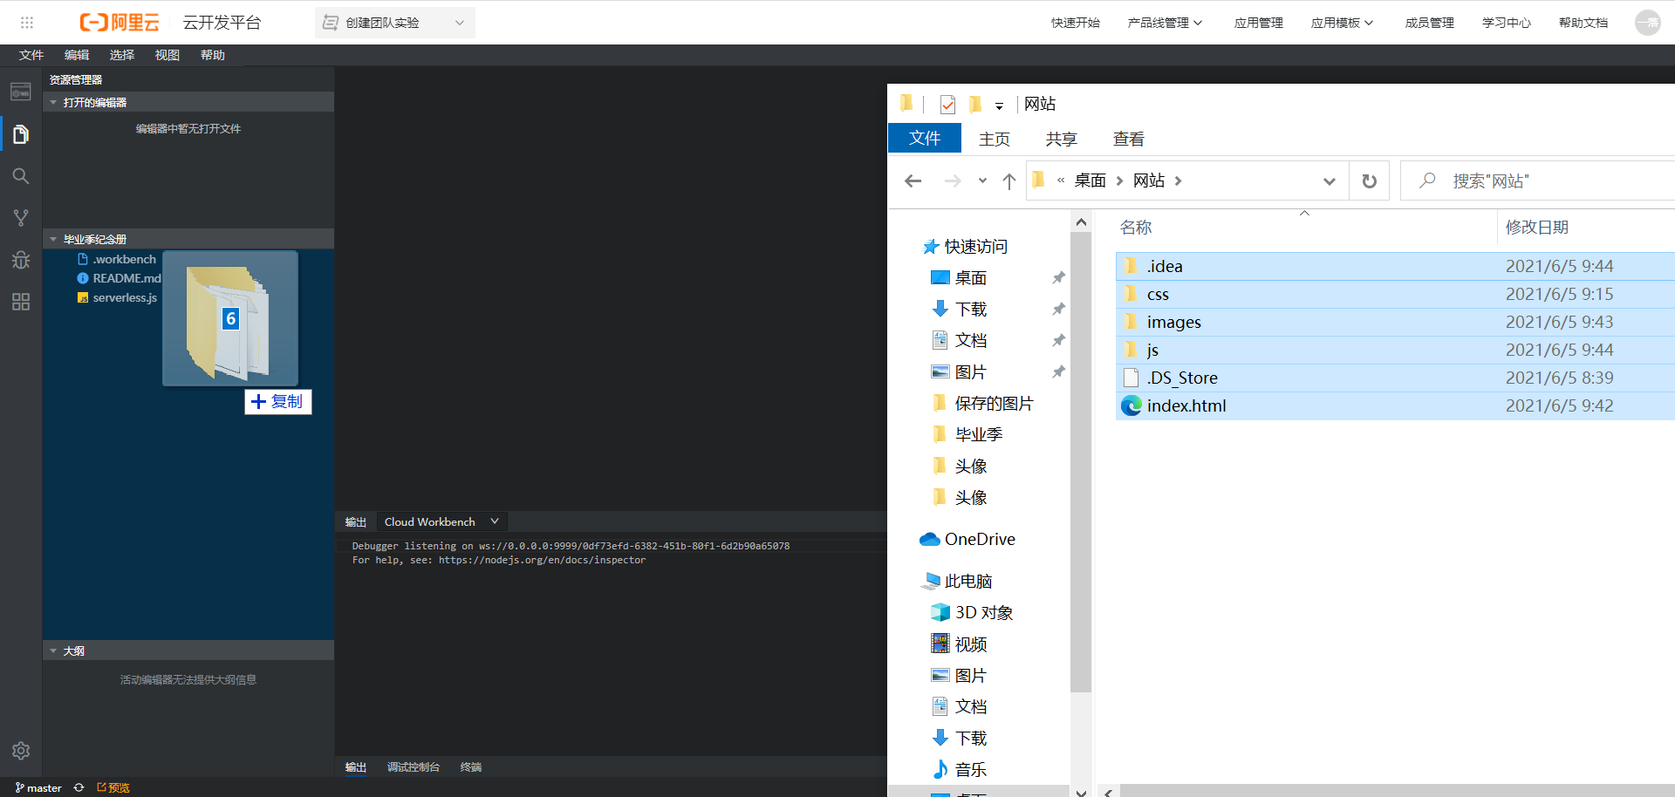Open 帮助文档 in the top navigation
1675x797 pixels.
click(1583, 23)
